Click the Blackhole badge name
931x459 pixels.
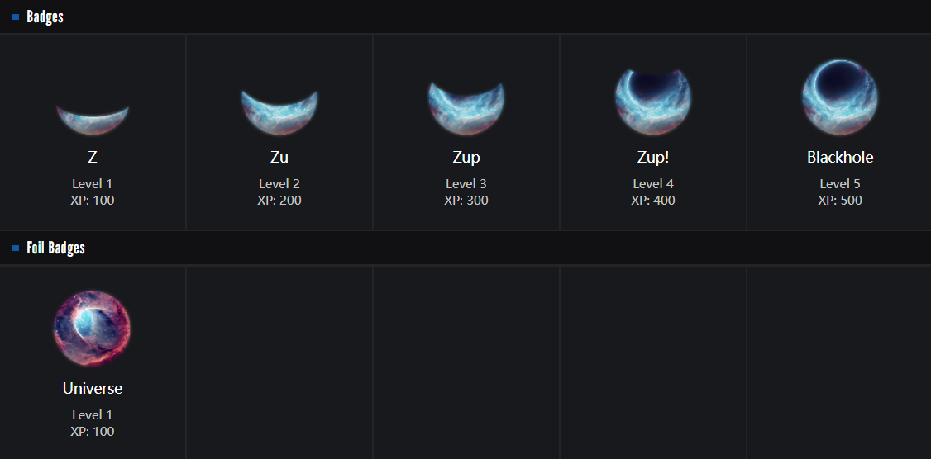click(x=840, y=157)
